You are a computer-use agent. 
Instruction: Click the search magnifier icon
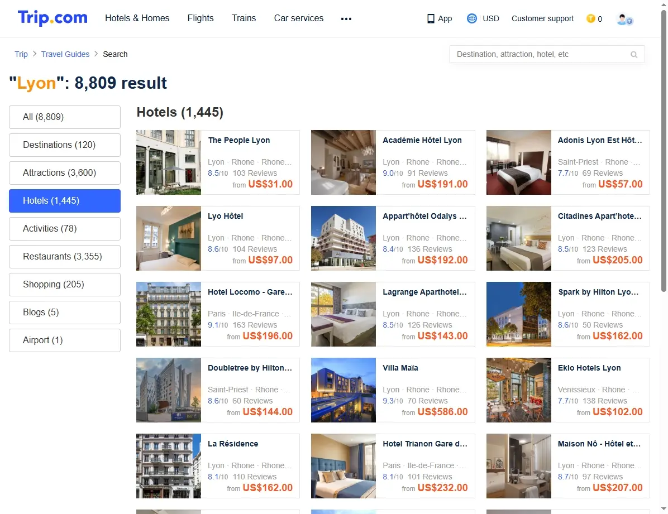pos(634,55)
